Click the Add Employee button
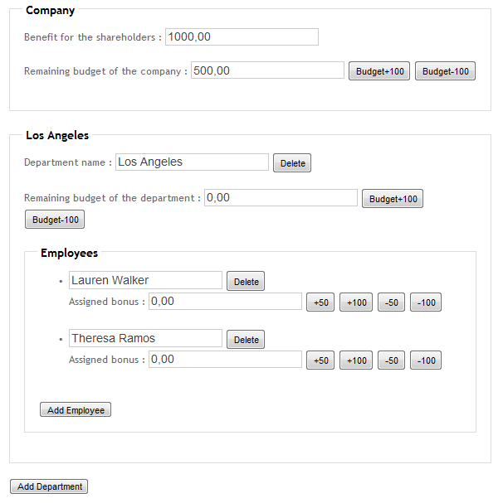The height and width of the screenshot is (503, 503). coord(76,409)
